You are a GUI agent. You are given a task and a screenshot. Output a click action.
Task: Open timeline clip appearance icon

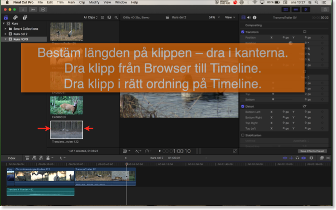311,158
